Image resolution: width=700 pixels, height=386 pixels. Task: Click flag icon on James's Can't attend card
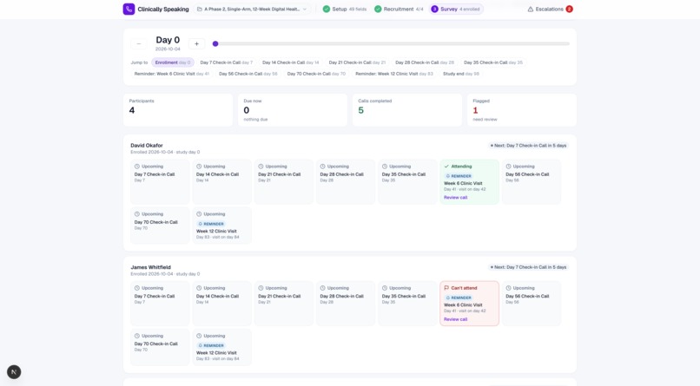446,288
